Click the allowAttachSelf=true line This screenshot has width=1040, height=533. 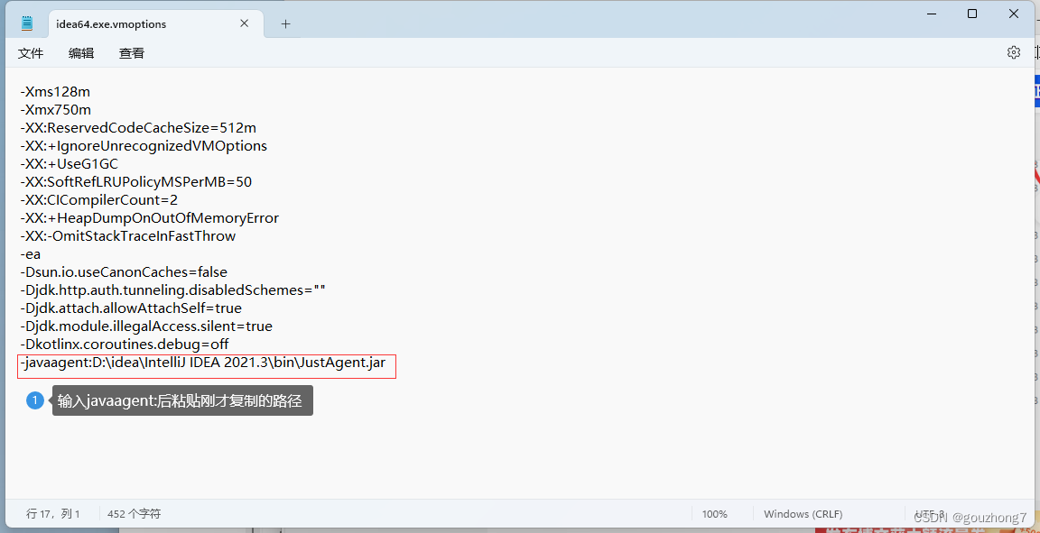click(131, 308)
